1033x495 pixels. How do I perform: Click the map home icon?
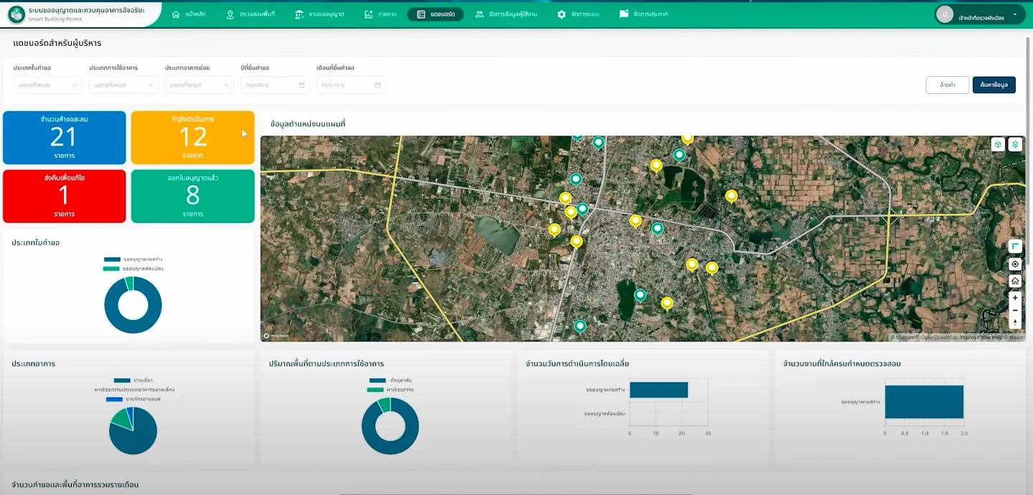coord(1015,281)
